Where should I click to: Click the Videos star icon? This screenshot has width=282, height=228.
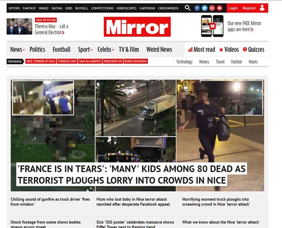coord(221,50)
